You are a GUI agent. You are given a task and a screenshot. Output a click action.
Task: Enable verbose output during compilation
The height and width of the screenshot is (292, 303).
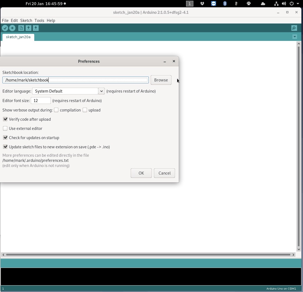coord(56,110)
